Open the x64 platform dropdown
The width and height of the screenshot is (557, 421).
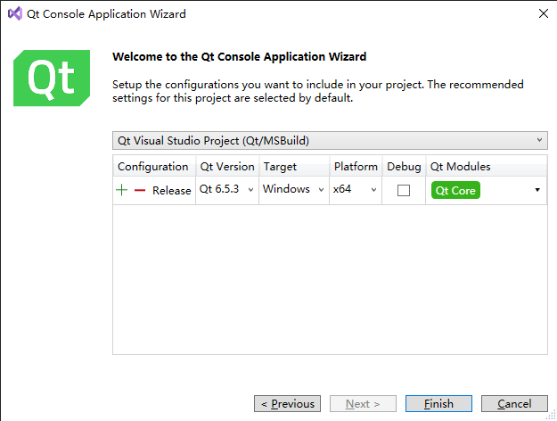(356, 189)
